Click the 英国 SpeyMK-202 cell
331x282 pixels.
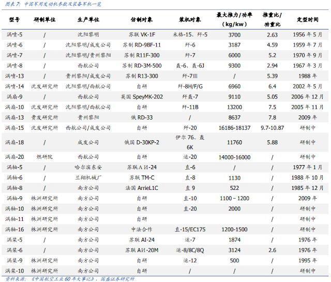(x=142, y=97)
